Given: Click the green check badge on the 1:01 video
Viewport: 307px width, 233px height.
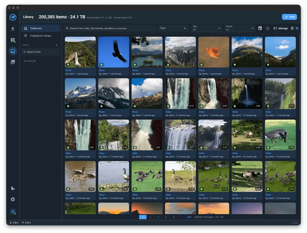Looking at the screenshot, I should 102,147.
